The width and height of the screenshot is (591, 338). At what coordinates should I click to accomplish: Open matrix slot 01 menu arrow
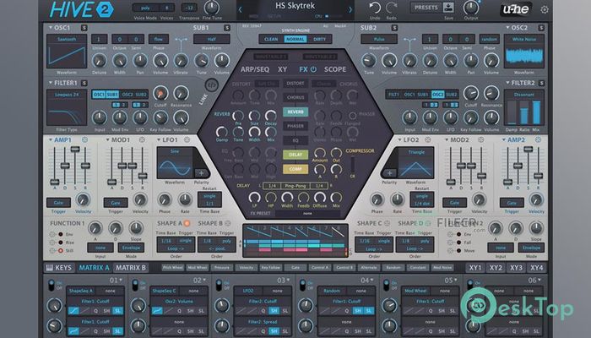(x=121, y=281)
